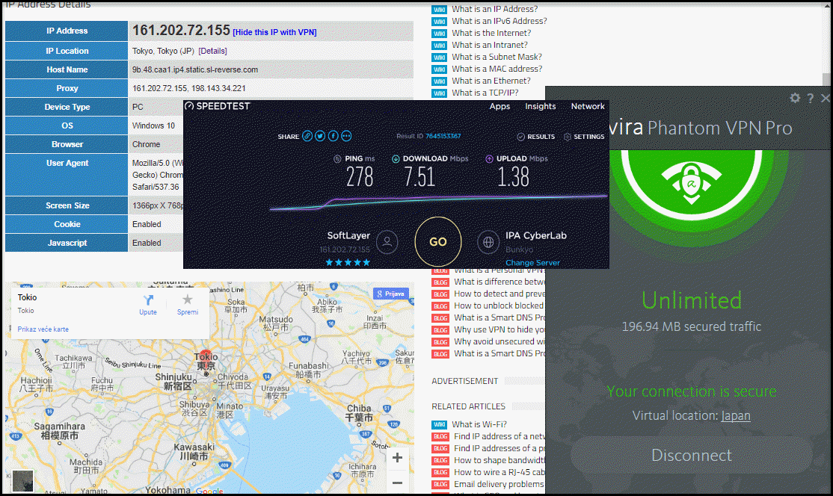Click the IPA CyberLab server name
The width and height of the screenshot is (833, 496).
(536, 235)
